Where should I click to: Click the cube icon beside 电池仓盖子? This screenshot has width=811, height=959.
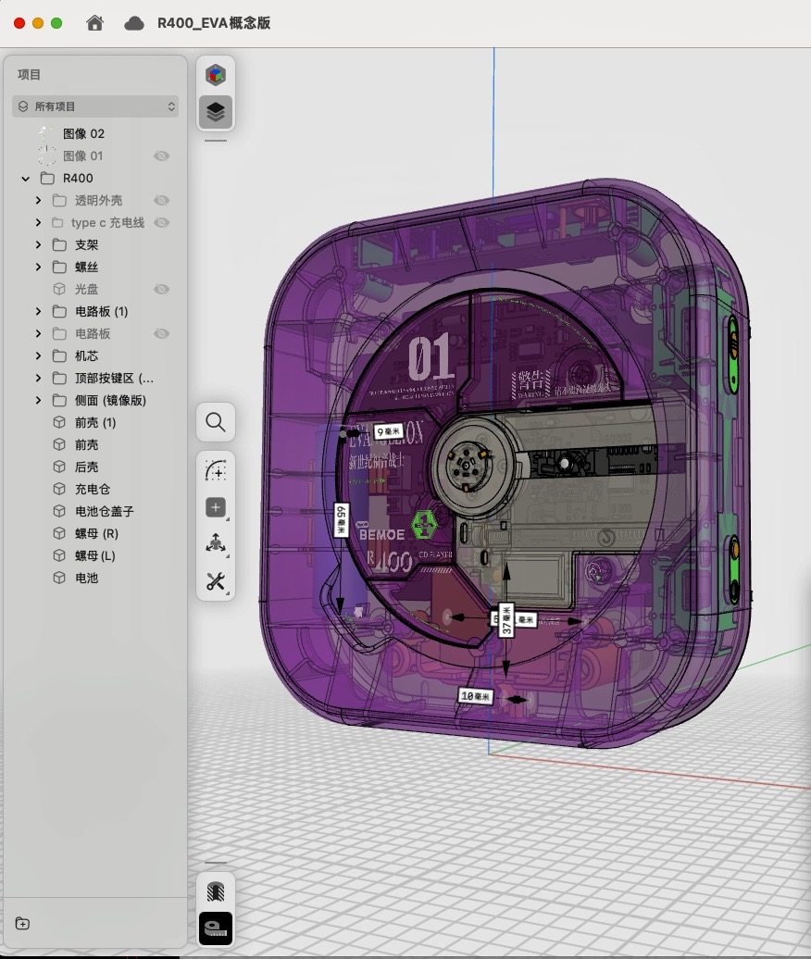(x=59, y=511)
